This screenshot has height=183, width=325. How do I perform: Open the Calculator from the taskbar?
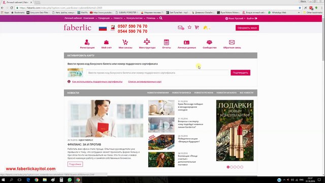click(x=61, y=179)
